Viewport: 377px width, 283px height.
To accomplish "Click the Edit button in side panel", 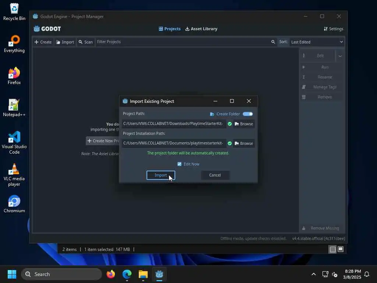I will 317,56.
